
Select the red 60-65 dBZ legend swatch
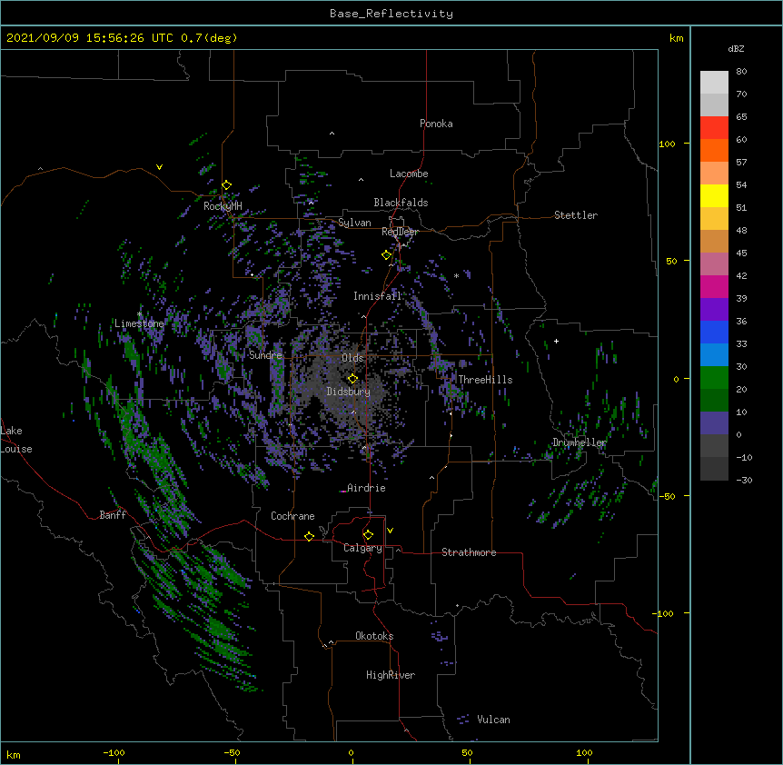click(714, 127)
